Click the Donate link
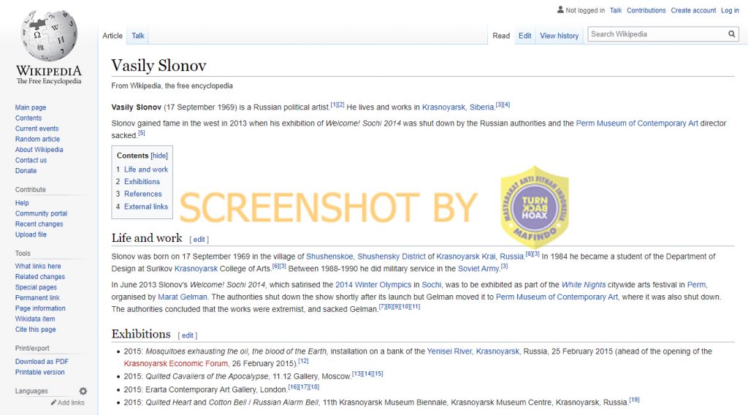Viewport: 748px width, 415px height. (26, 171)
